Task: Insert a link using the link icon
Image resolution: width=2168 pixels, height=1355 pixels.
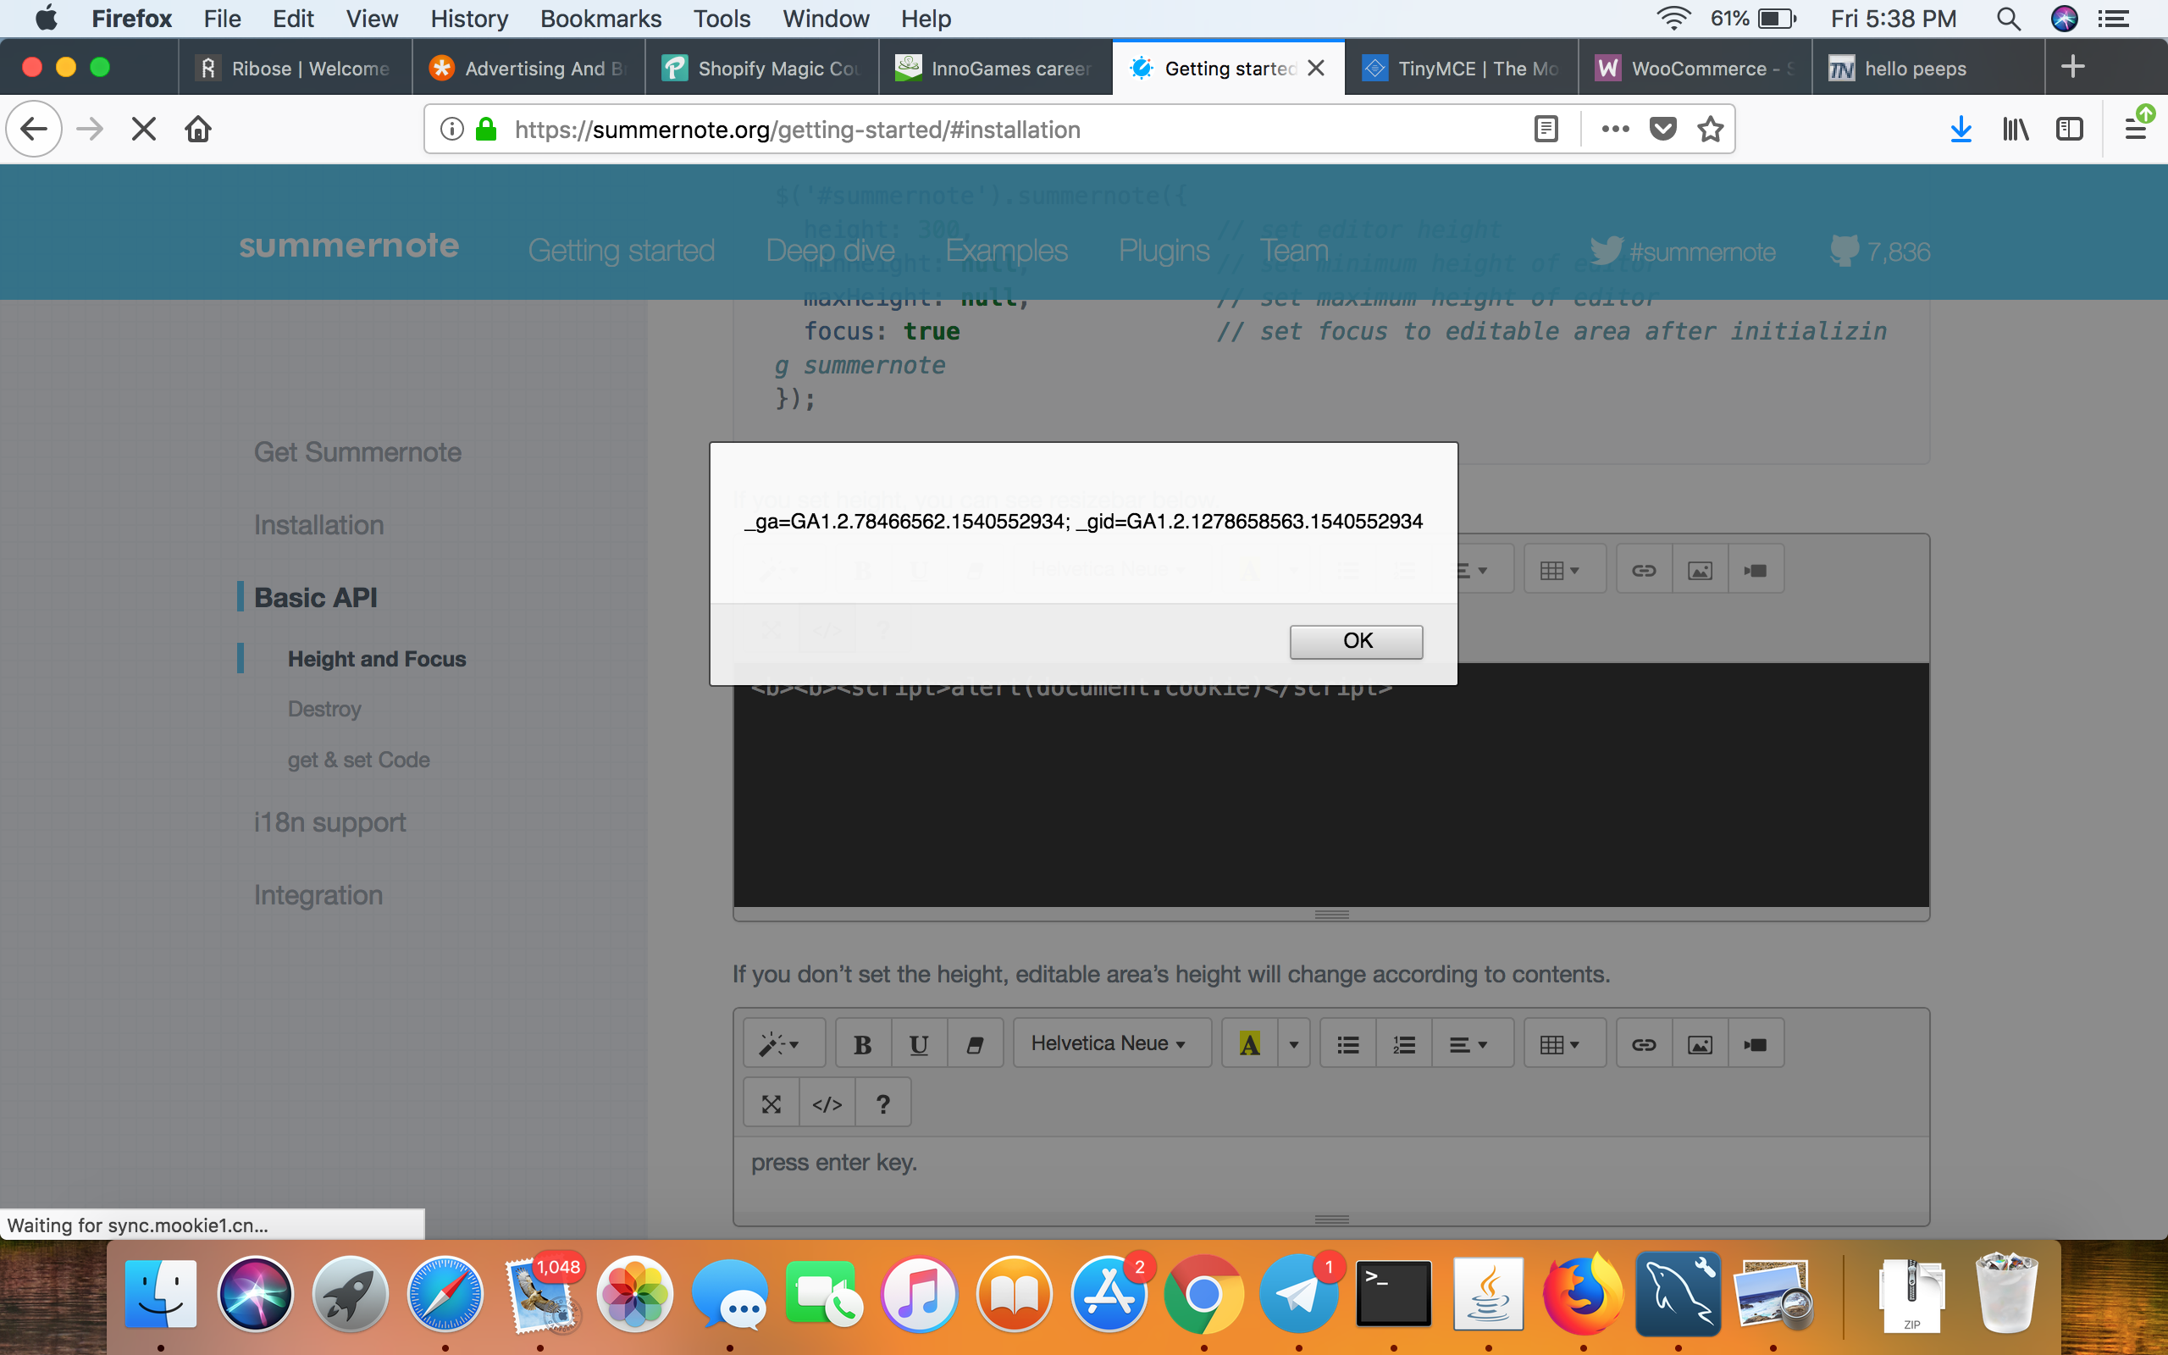Action: tap(1643, 1043)
